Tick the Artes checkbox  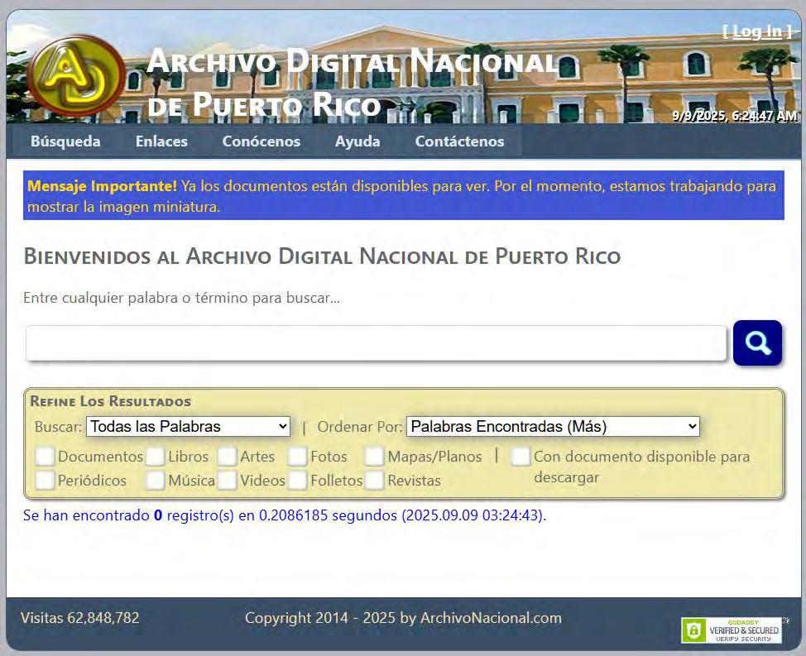coord(227,456)
